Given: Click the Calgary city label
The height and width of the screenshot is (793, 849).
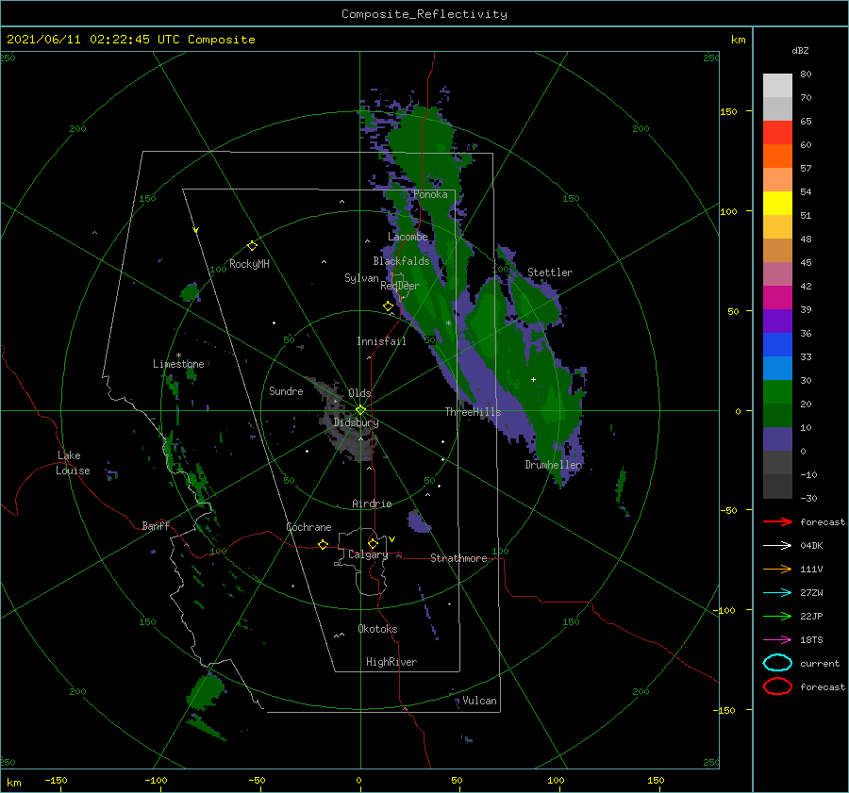Looking at the screenshot, I should tap(368, 554).
